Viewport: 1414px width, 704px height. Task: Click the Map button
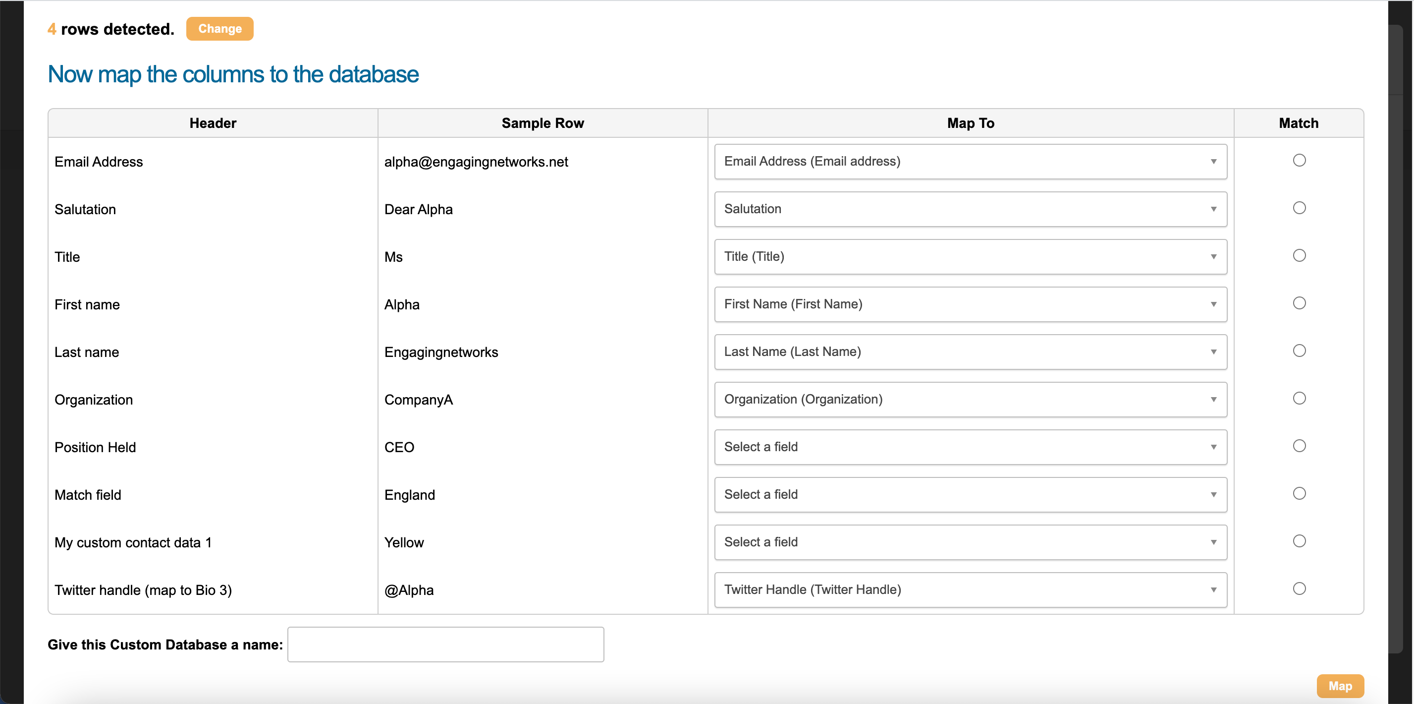tap(1341, 686)
